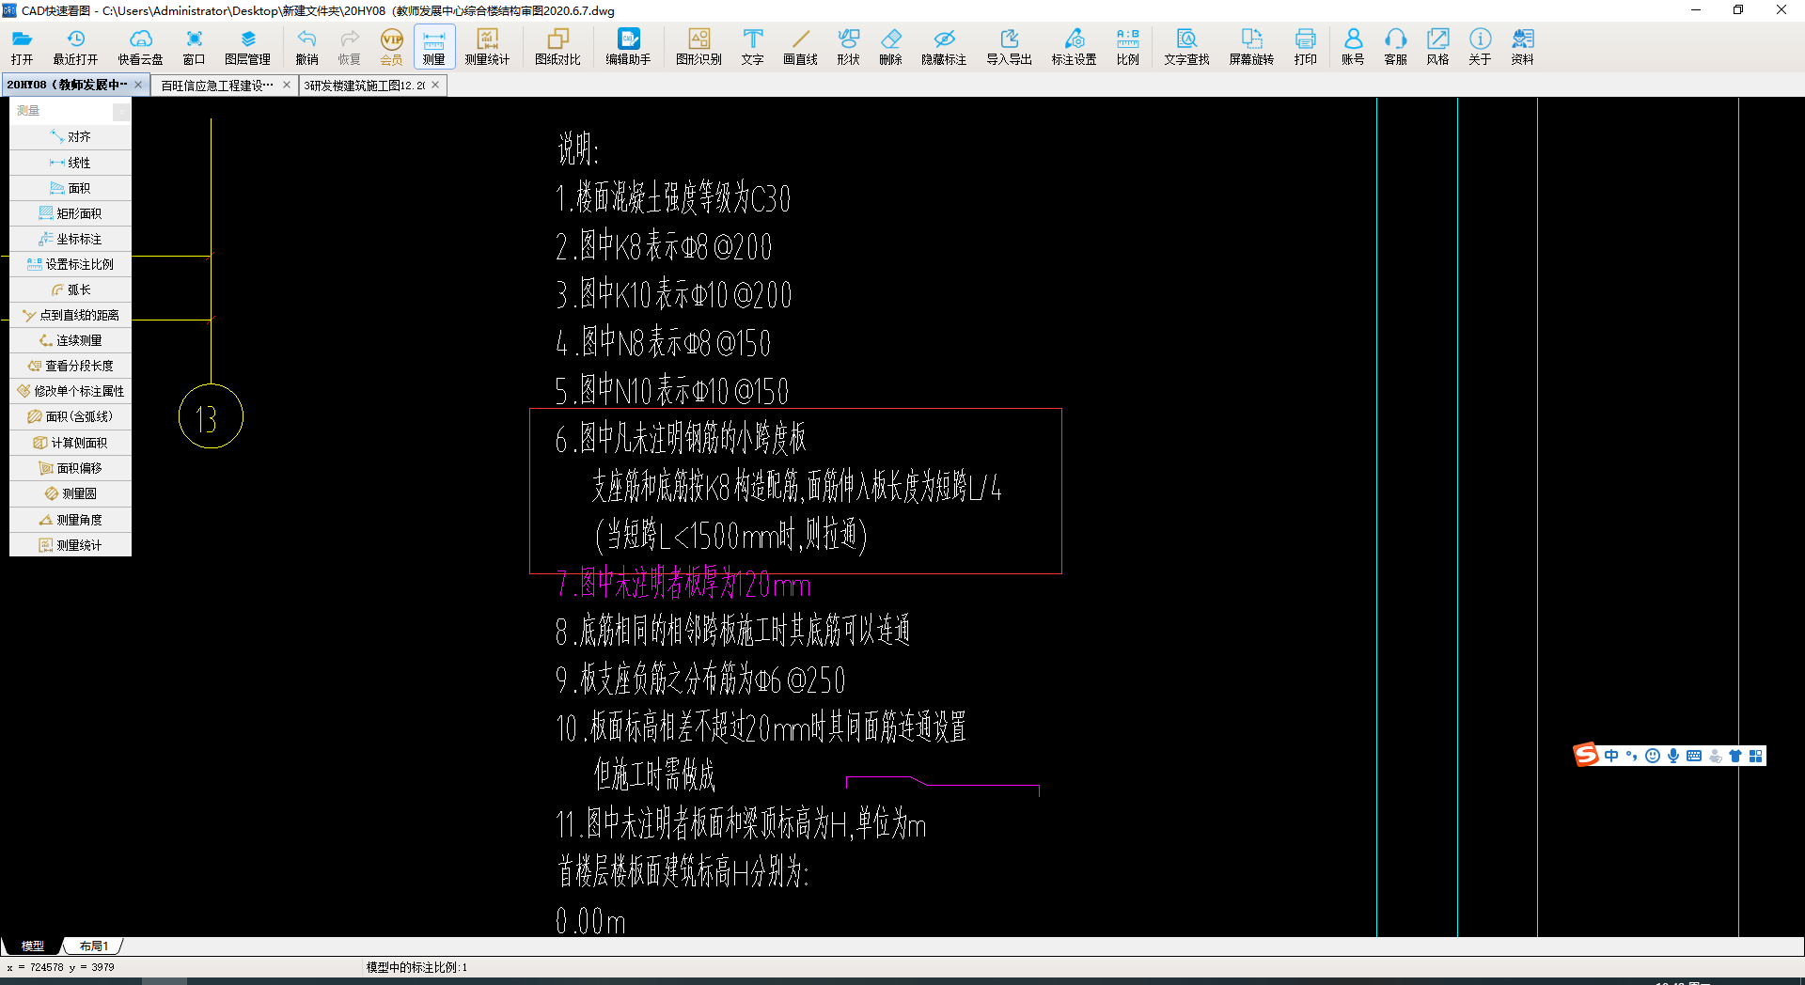Image resolution: width=1805 pixels, height=985 pixels.
Task: Open the 最近打开 recent files list
Action: point(75,47)
